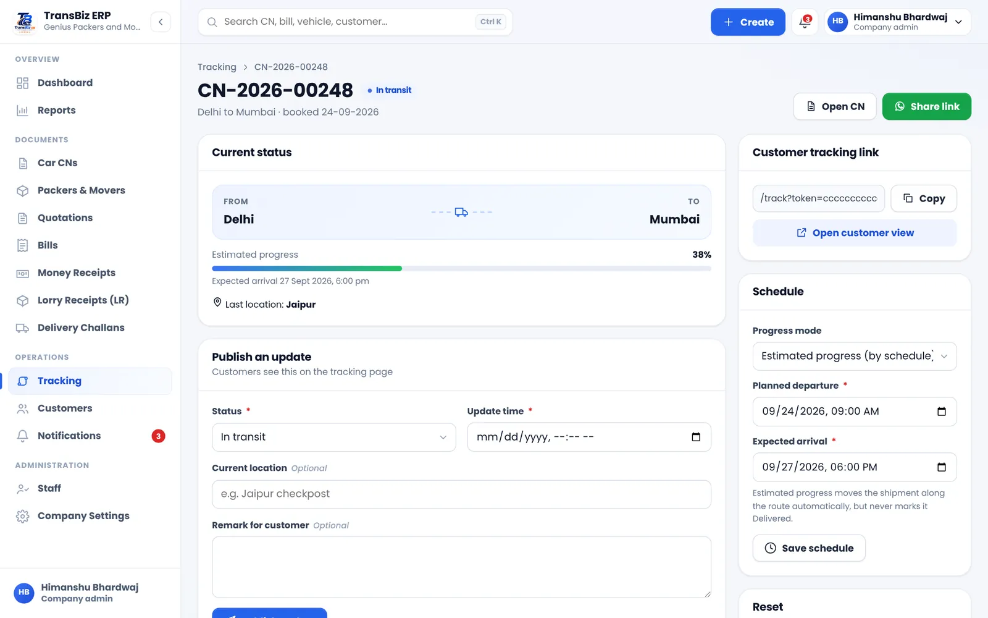Click the Staff person icon in the sidebar

23,488
